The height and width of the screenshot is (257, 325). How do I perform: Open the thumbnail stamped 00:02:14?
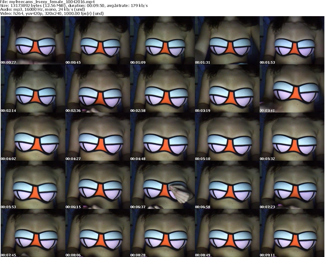[x=33, y=88]
